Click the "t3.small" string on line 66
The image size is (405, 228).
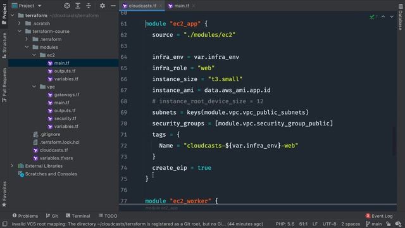click(x=225, y=79)
